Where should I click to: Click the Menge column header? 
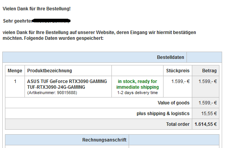point(15,71)
